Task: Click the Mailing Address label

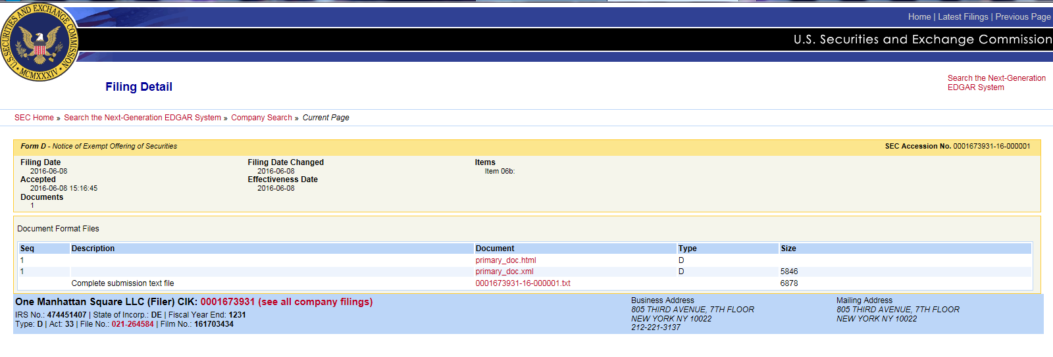Action: [x=864, y=300]
